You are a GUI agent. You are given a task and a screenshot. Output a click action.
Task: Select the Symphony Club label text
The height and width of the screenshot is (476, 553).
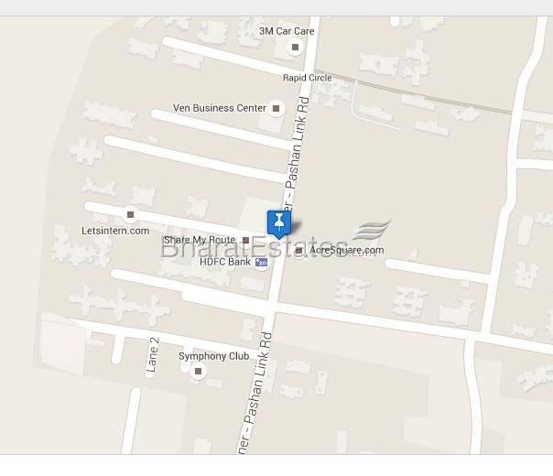213,356
